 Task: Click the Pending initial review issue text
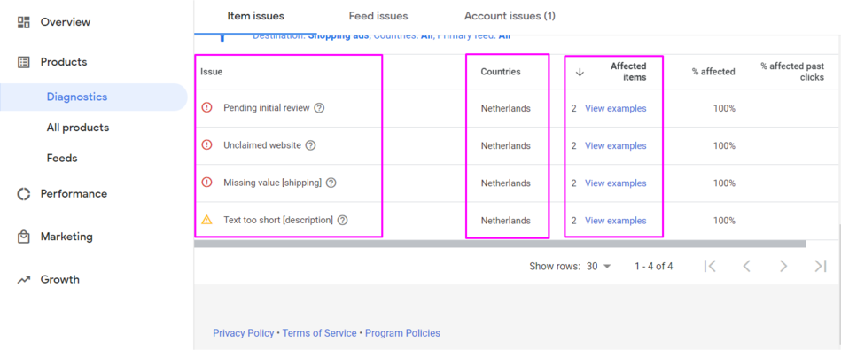tap(267, 108)
